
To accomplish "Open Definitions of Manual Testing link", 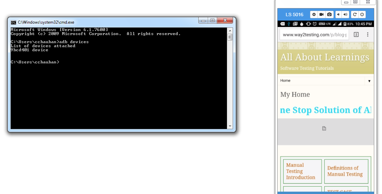I will click(x=345, y=171).
